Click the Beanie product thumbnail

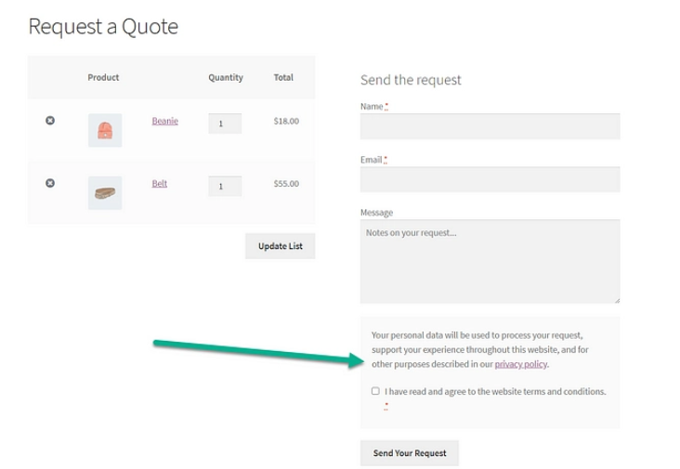pyautogui.click(x=105, y=131)
